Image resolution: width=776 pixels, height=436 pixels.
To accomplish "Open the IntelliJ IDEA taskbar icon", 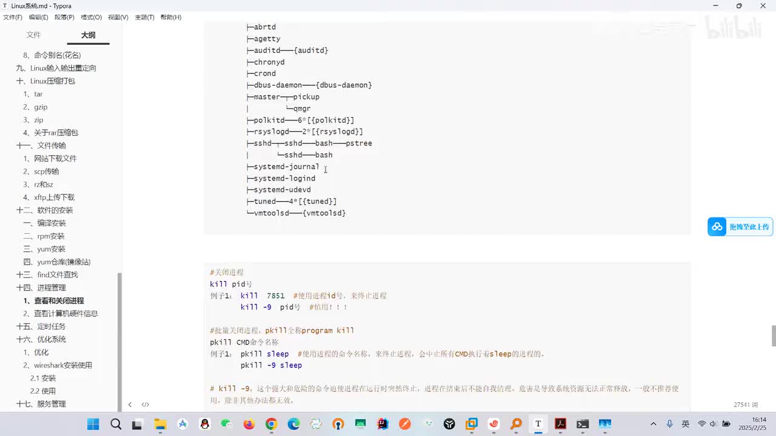I will (382, 424).
